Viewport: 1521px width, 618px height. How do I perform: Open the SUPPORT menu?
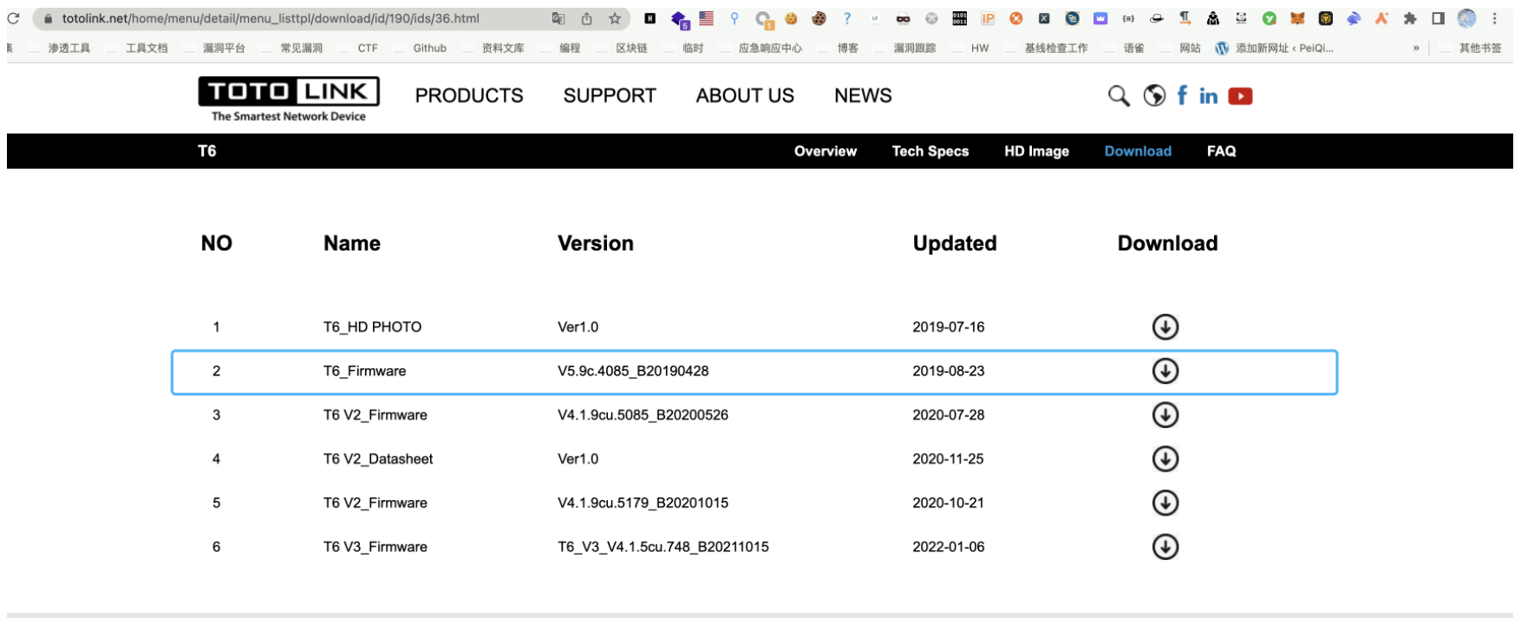610,96
